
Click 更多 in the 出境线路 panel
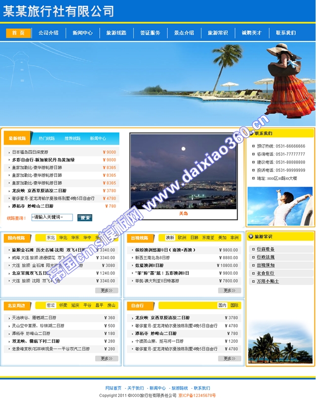230,290
